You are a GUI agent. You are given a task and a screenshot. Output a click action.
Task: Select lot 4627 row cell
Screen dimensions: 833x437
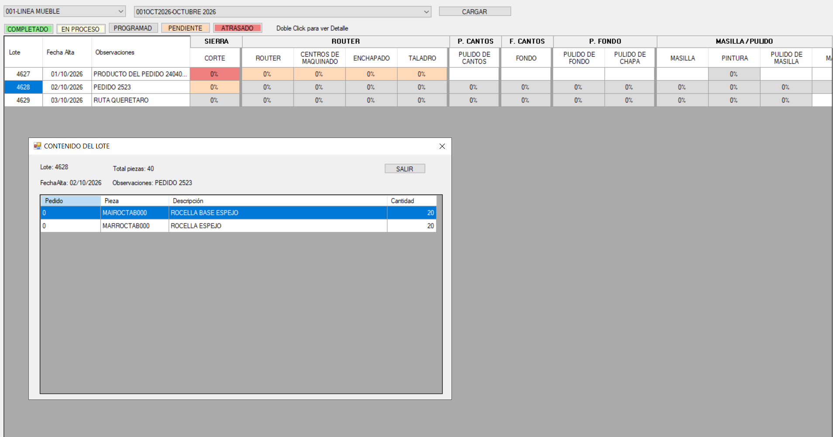[24, 74]
